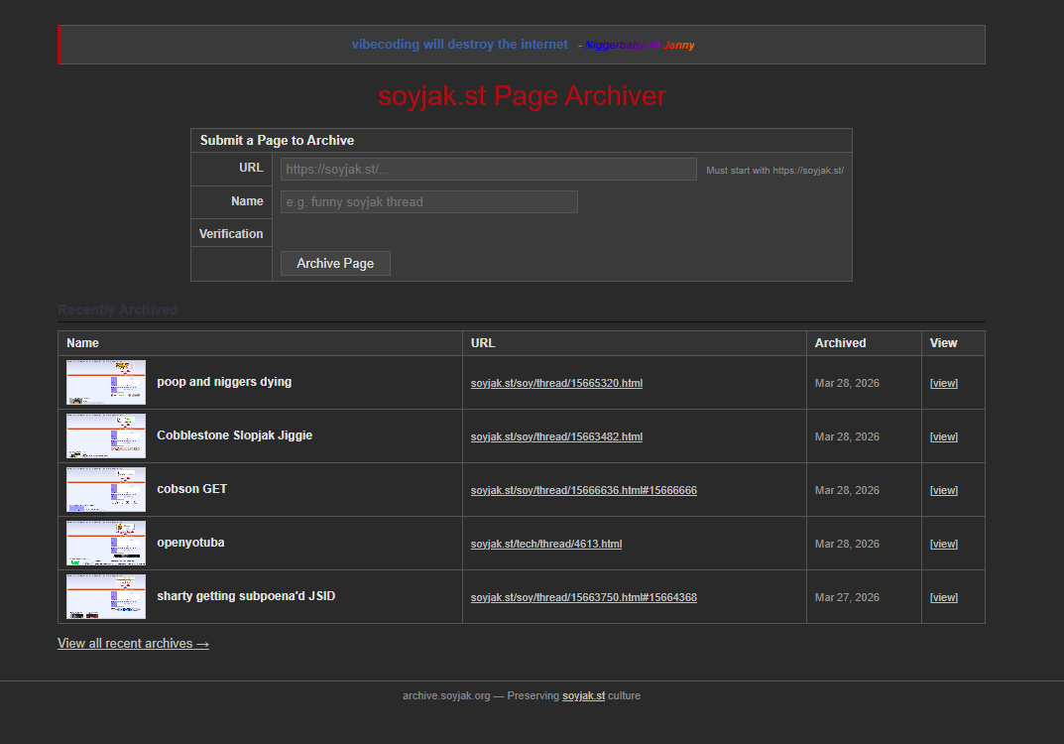
Task: Open the sharty getting subpoena'd JSID thumbnail
Action: pos(106,597)
